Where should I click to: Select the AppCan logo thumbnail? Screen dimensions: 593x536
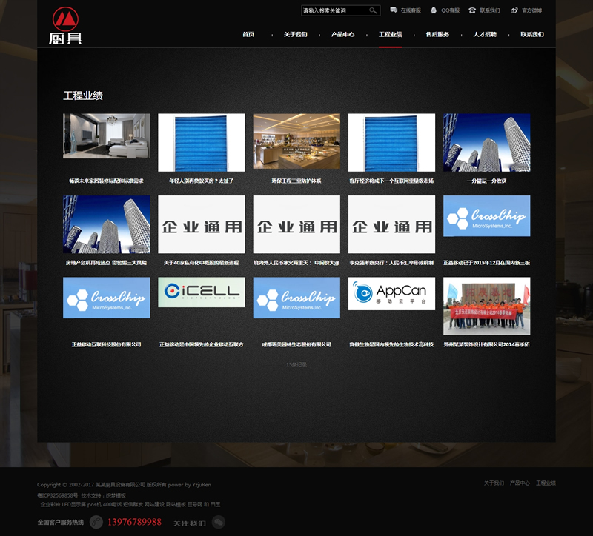pyautogui.click(x=391, y=294)
